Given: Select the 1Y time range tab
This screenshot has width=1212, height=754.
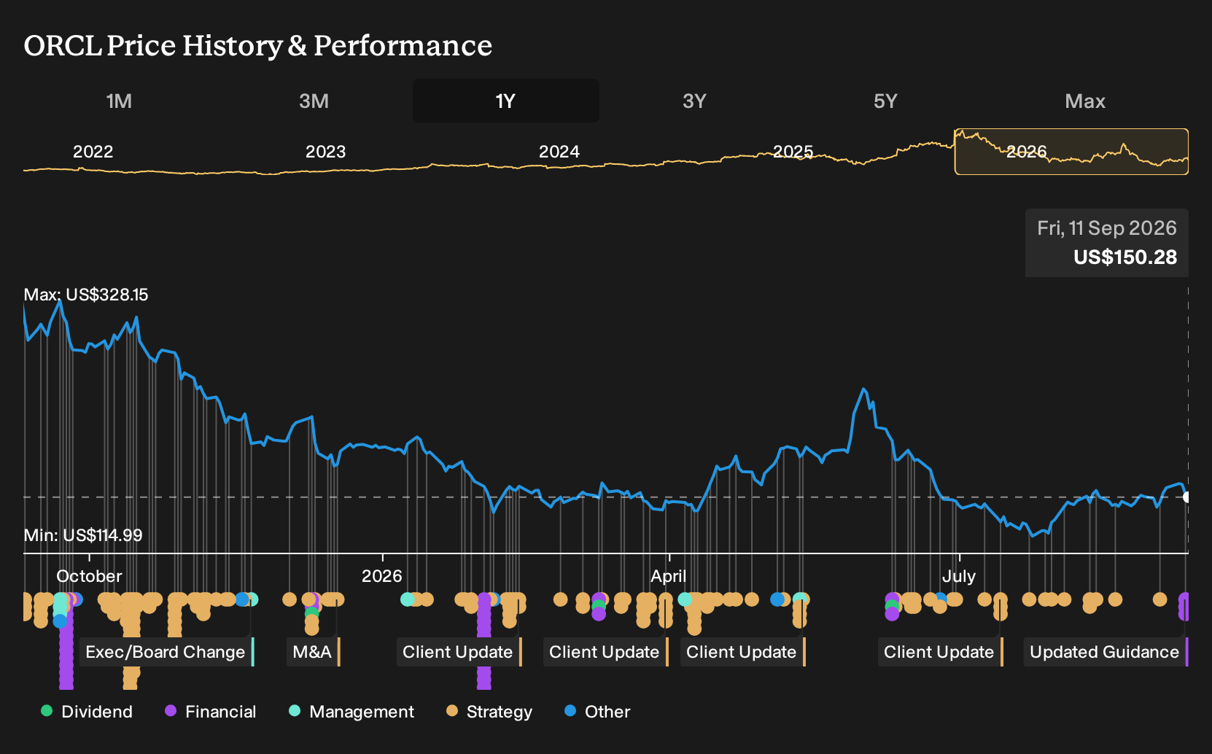Looking at the screenshot, I should 506,101.
